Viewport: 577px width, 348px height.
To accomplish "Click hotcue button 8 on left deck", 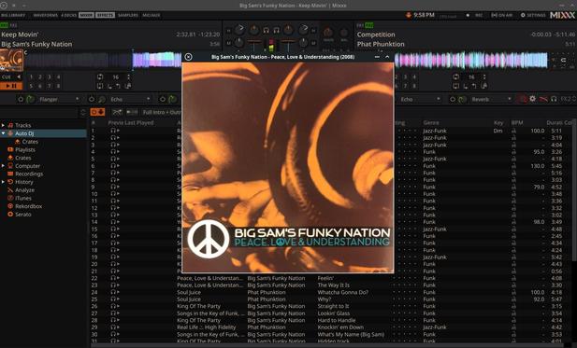I will 58,86.
